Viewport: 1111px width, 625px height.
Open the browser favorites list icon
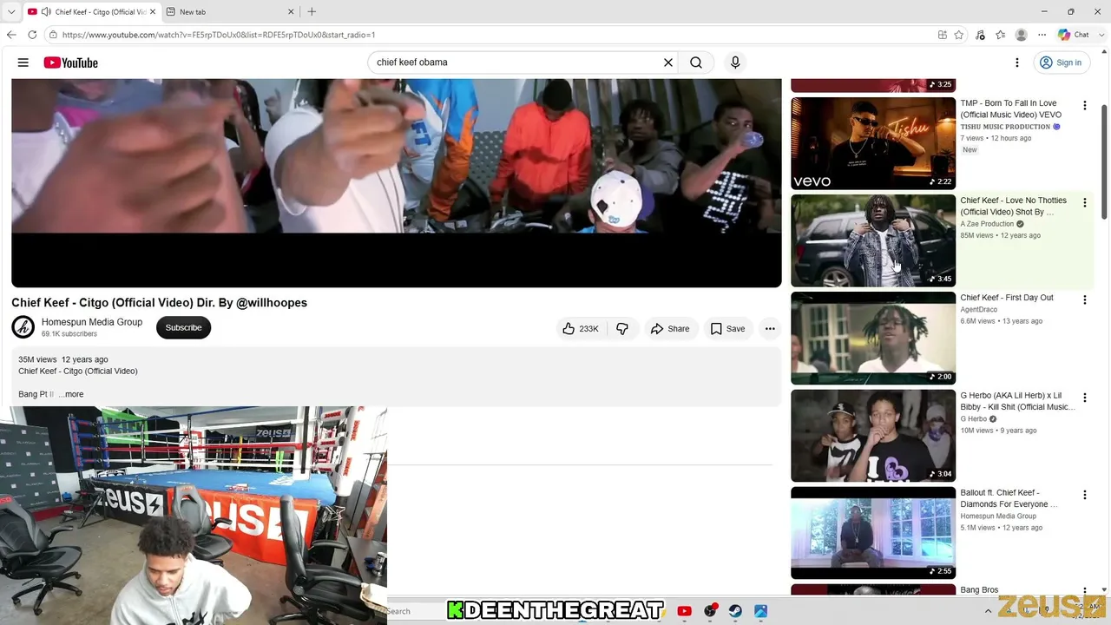1001,35
